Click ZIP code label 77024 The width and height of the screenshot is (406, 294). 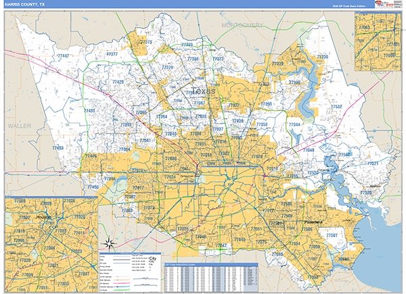[170, 177]
